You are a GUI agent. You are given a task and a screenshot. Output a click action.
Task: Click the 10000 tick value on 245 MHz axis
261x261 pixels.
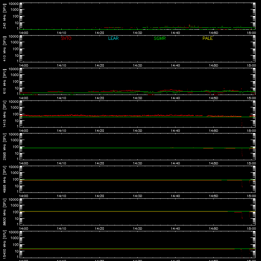click(x=14, y=4)
